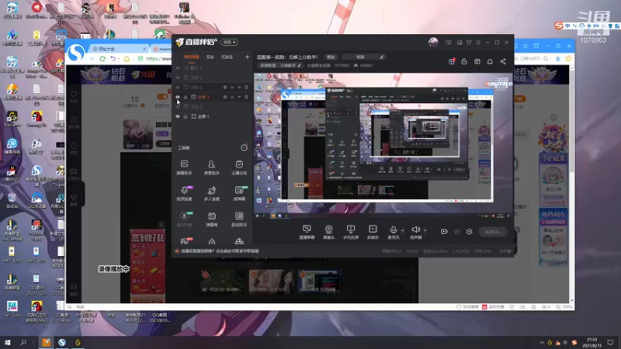Toggle the lock on 全屏 1 source
621x349 pixels.
coord(186,116)
